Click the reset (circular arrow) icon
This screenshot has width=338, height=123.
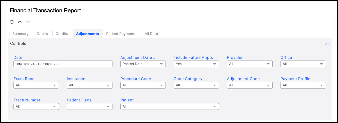coord(12,22)
